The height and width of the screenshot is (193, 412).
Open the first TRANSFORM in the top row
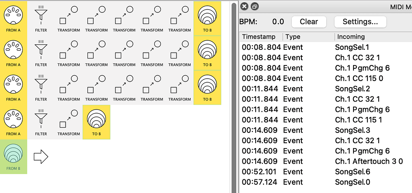pos(69,18)
